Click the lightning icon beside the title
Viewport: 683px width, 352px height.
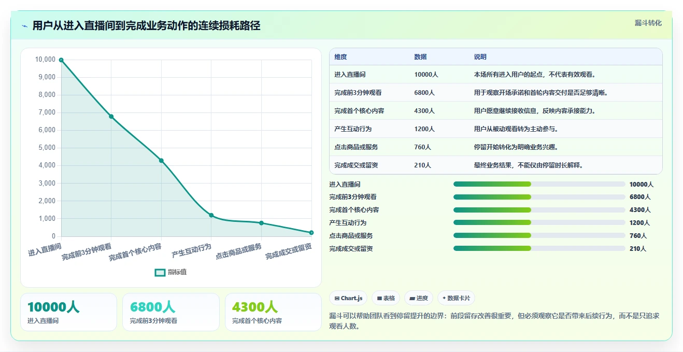pos(25,26)
